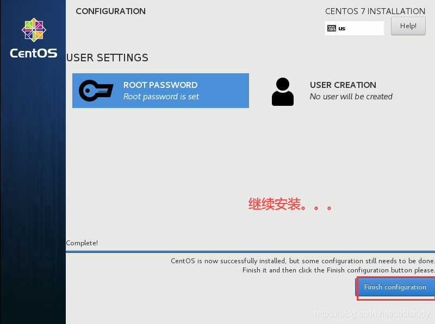Click the CentOS wordmark text in sidebar
Screen dimensions: 435x324
(34, 53)
